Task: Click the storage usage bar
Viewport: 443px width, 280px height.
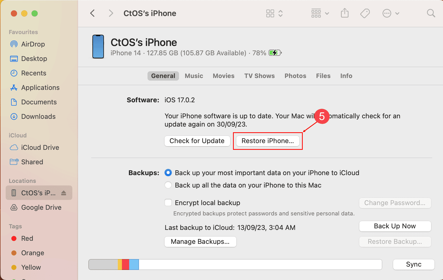Action: (x=235, y=264)
